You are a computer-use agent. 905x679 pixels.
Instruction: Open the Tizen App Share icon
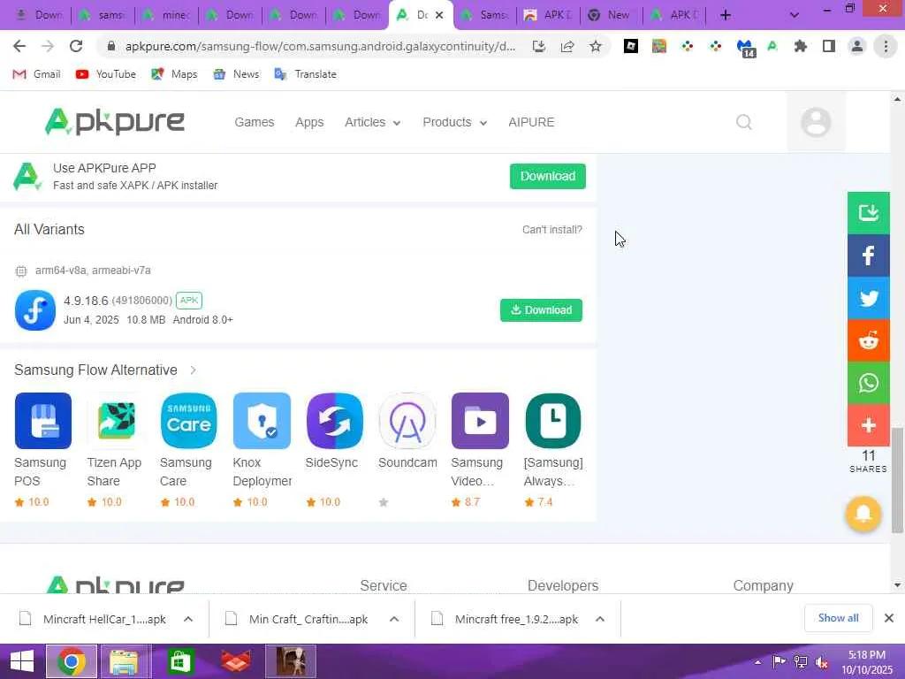tap(116, 421)
